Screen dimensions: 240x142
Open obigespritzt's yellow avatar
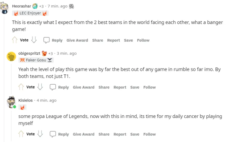point(11,56)
